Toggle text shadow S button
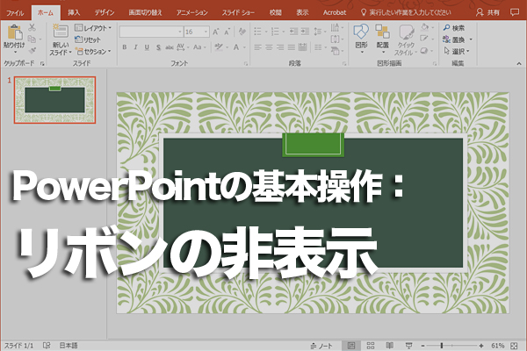This screenshot has width=527, height=351. pyautogui.click(x=158, y=47)
